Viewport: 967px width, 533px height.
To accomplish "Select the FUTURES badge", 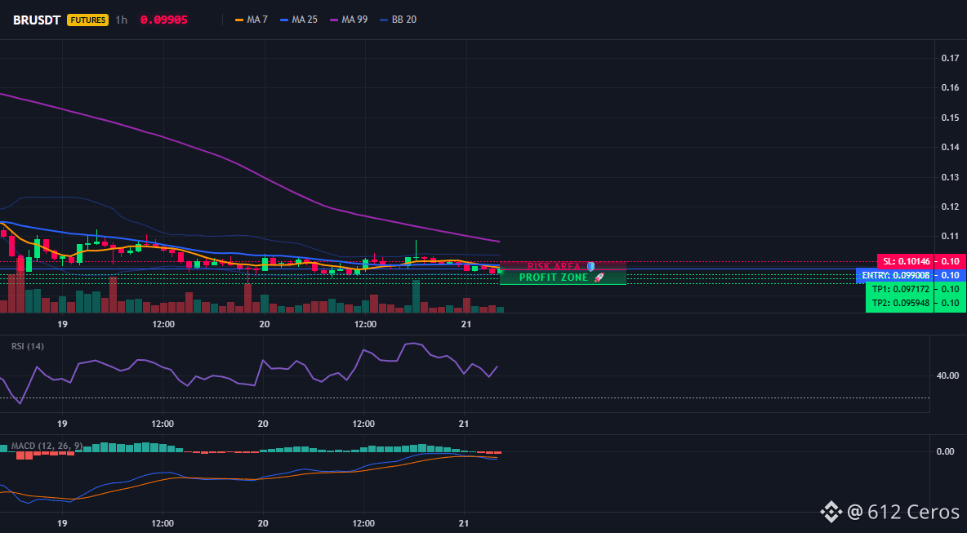I will click(x=87, y=20).
